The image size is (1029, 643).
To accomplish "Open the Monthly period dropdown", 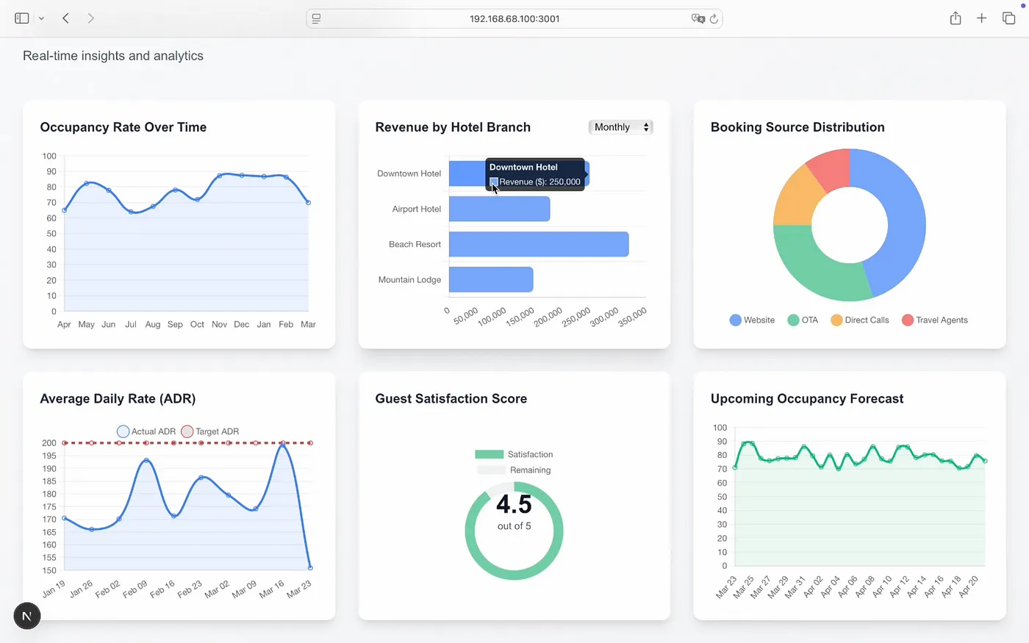I will click(x=621, y=127).
